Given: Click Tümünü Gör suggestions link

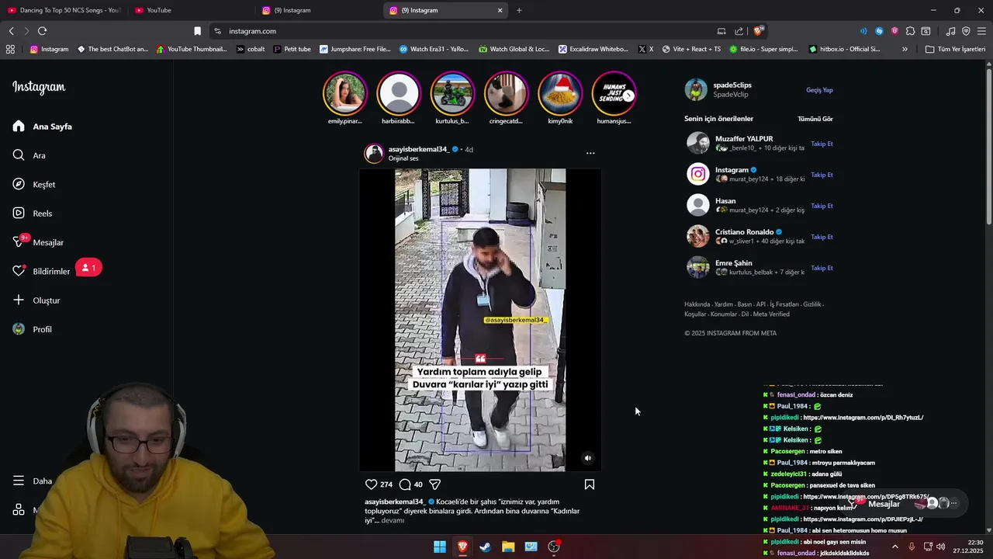Looking at the screenshot, I should (815, 119).
